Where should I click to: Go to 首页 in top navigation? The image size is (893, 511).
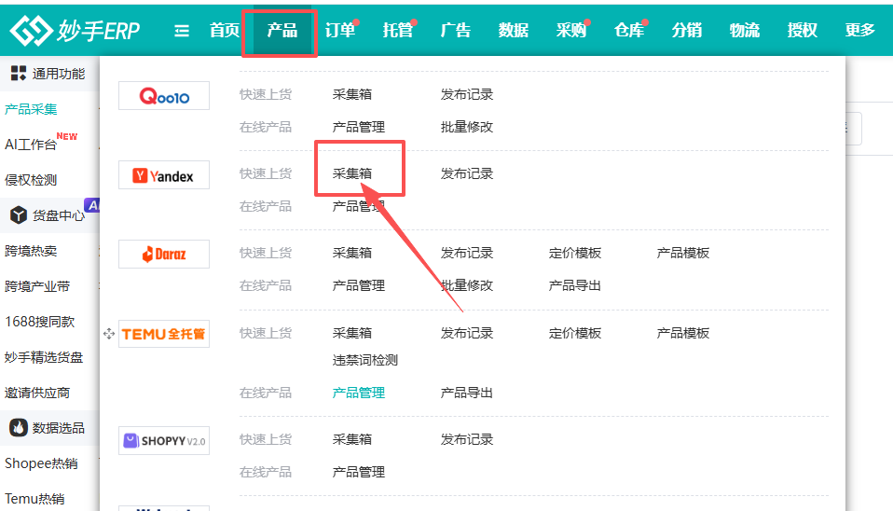[225, 30]
